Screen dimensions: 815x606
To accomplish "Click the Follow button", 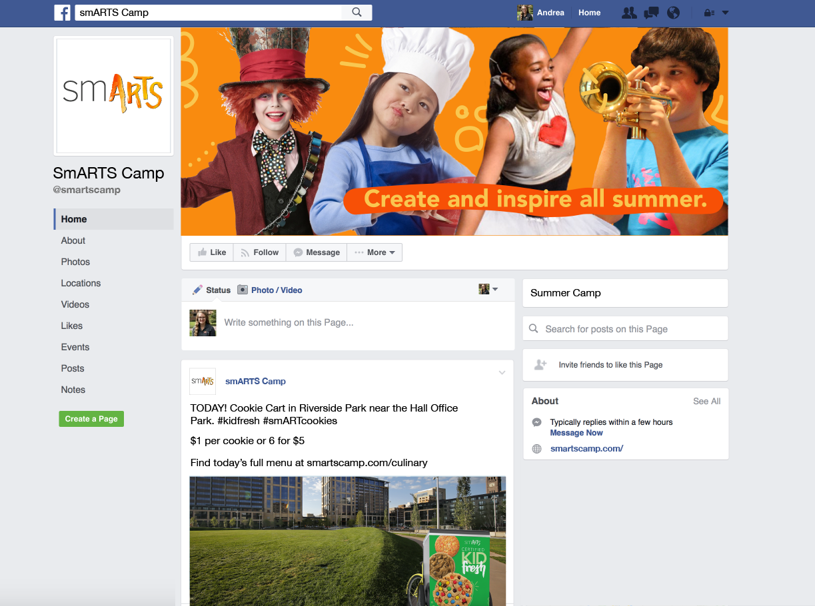I will tap(260, 252).
